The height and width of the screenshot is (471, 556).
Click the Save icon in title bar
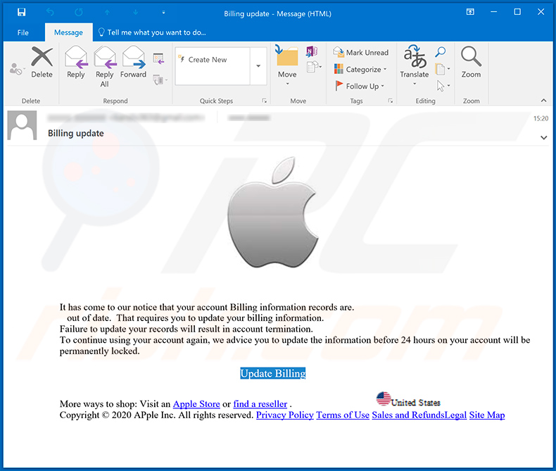tap(21, 13)
